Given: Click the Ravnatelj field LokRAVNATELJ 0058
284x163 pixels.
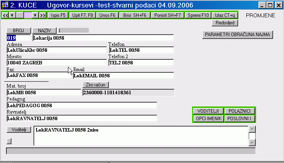Looking at the screenshot, I should coord(82,119).
